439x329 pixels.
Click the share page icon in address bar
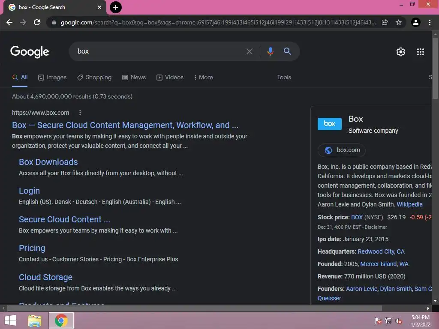(385, 22)
